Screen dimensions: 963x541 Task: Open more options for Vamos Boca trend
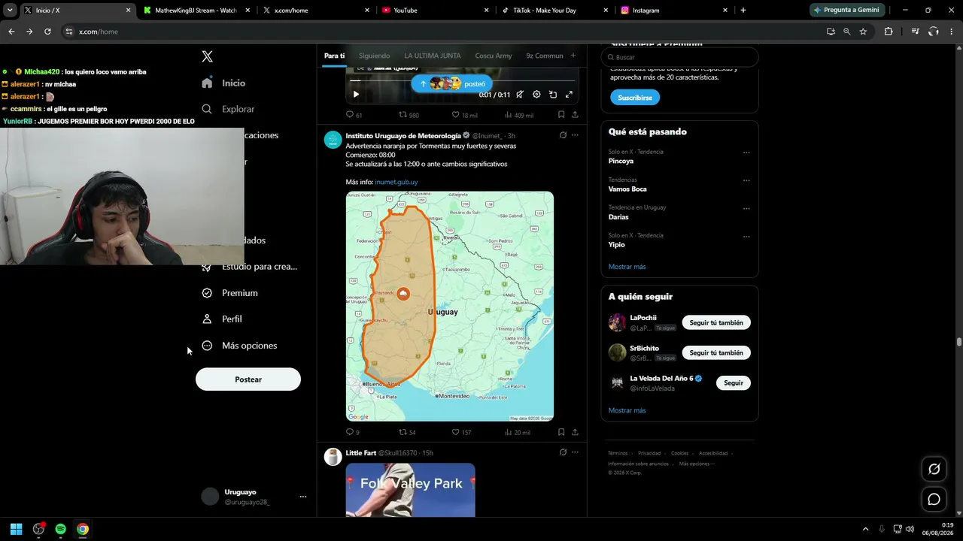(746, 180)
